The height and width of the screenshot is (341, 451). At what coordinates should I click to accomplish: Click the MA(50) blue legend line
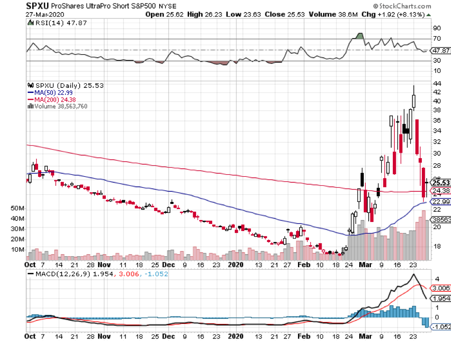point(30,93)
